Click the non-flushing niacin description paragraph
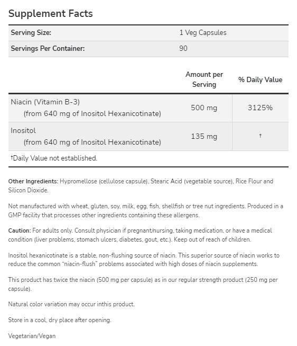The height and width of the screenshot is (346, 297). pos(144,260)
